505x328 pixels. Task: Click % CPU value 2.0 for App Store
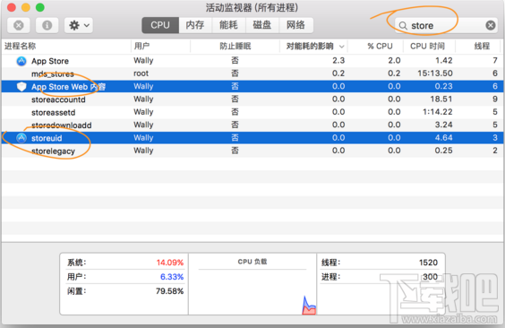(x=394, y=61)
